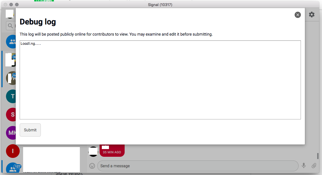Open the conversation with the T avatar
This screenshot has width=322, height=175.
pos(12,96)
